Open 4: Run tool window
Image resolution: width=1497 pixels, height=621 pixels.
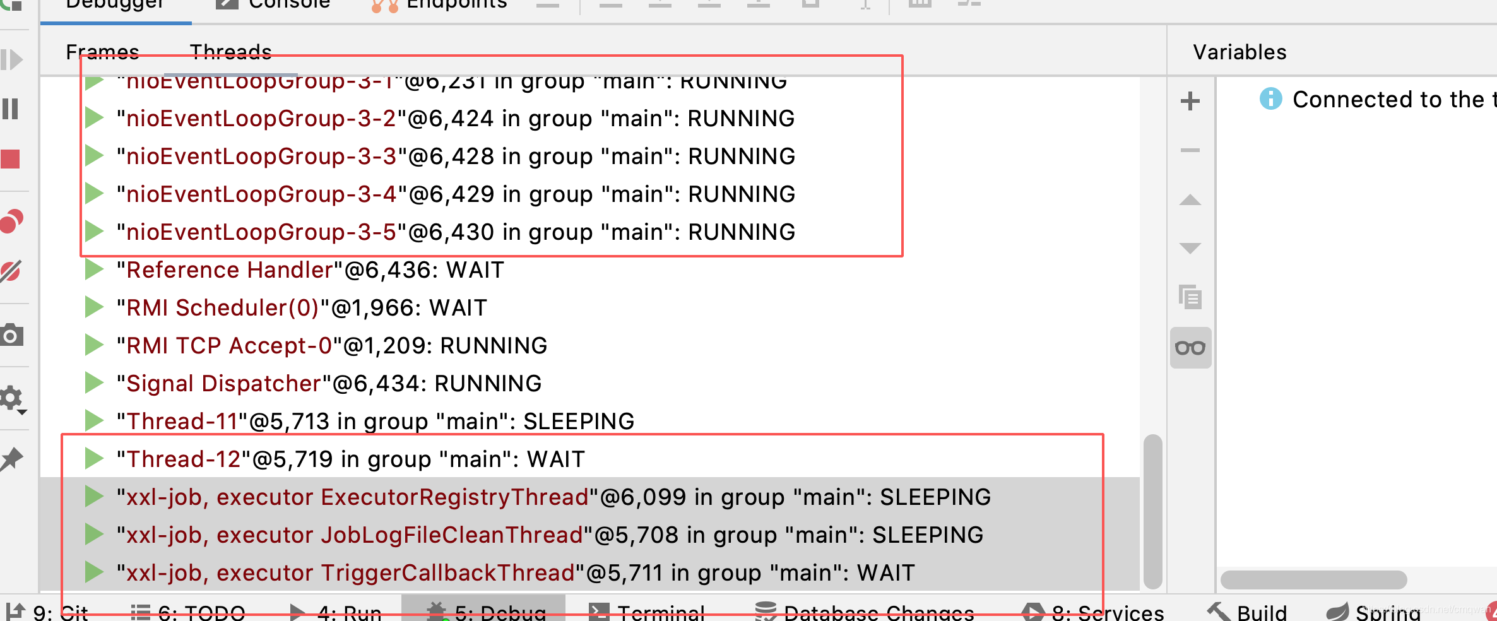tap(335, 611)
